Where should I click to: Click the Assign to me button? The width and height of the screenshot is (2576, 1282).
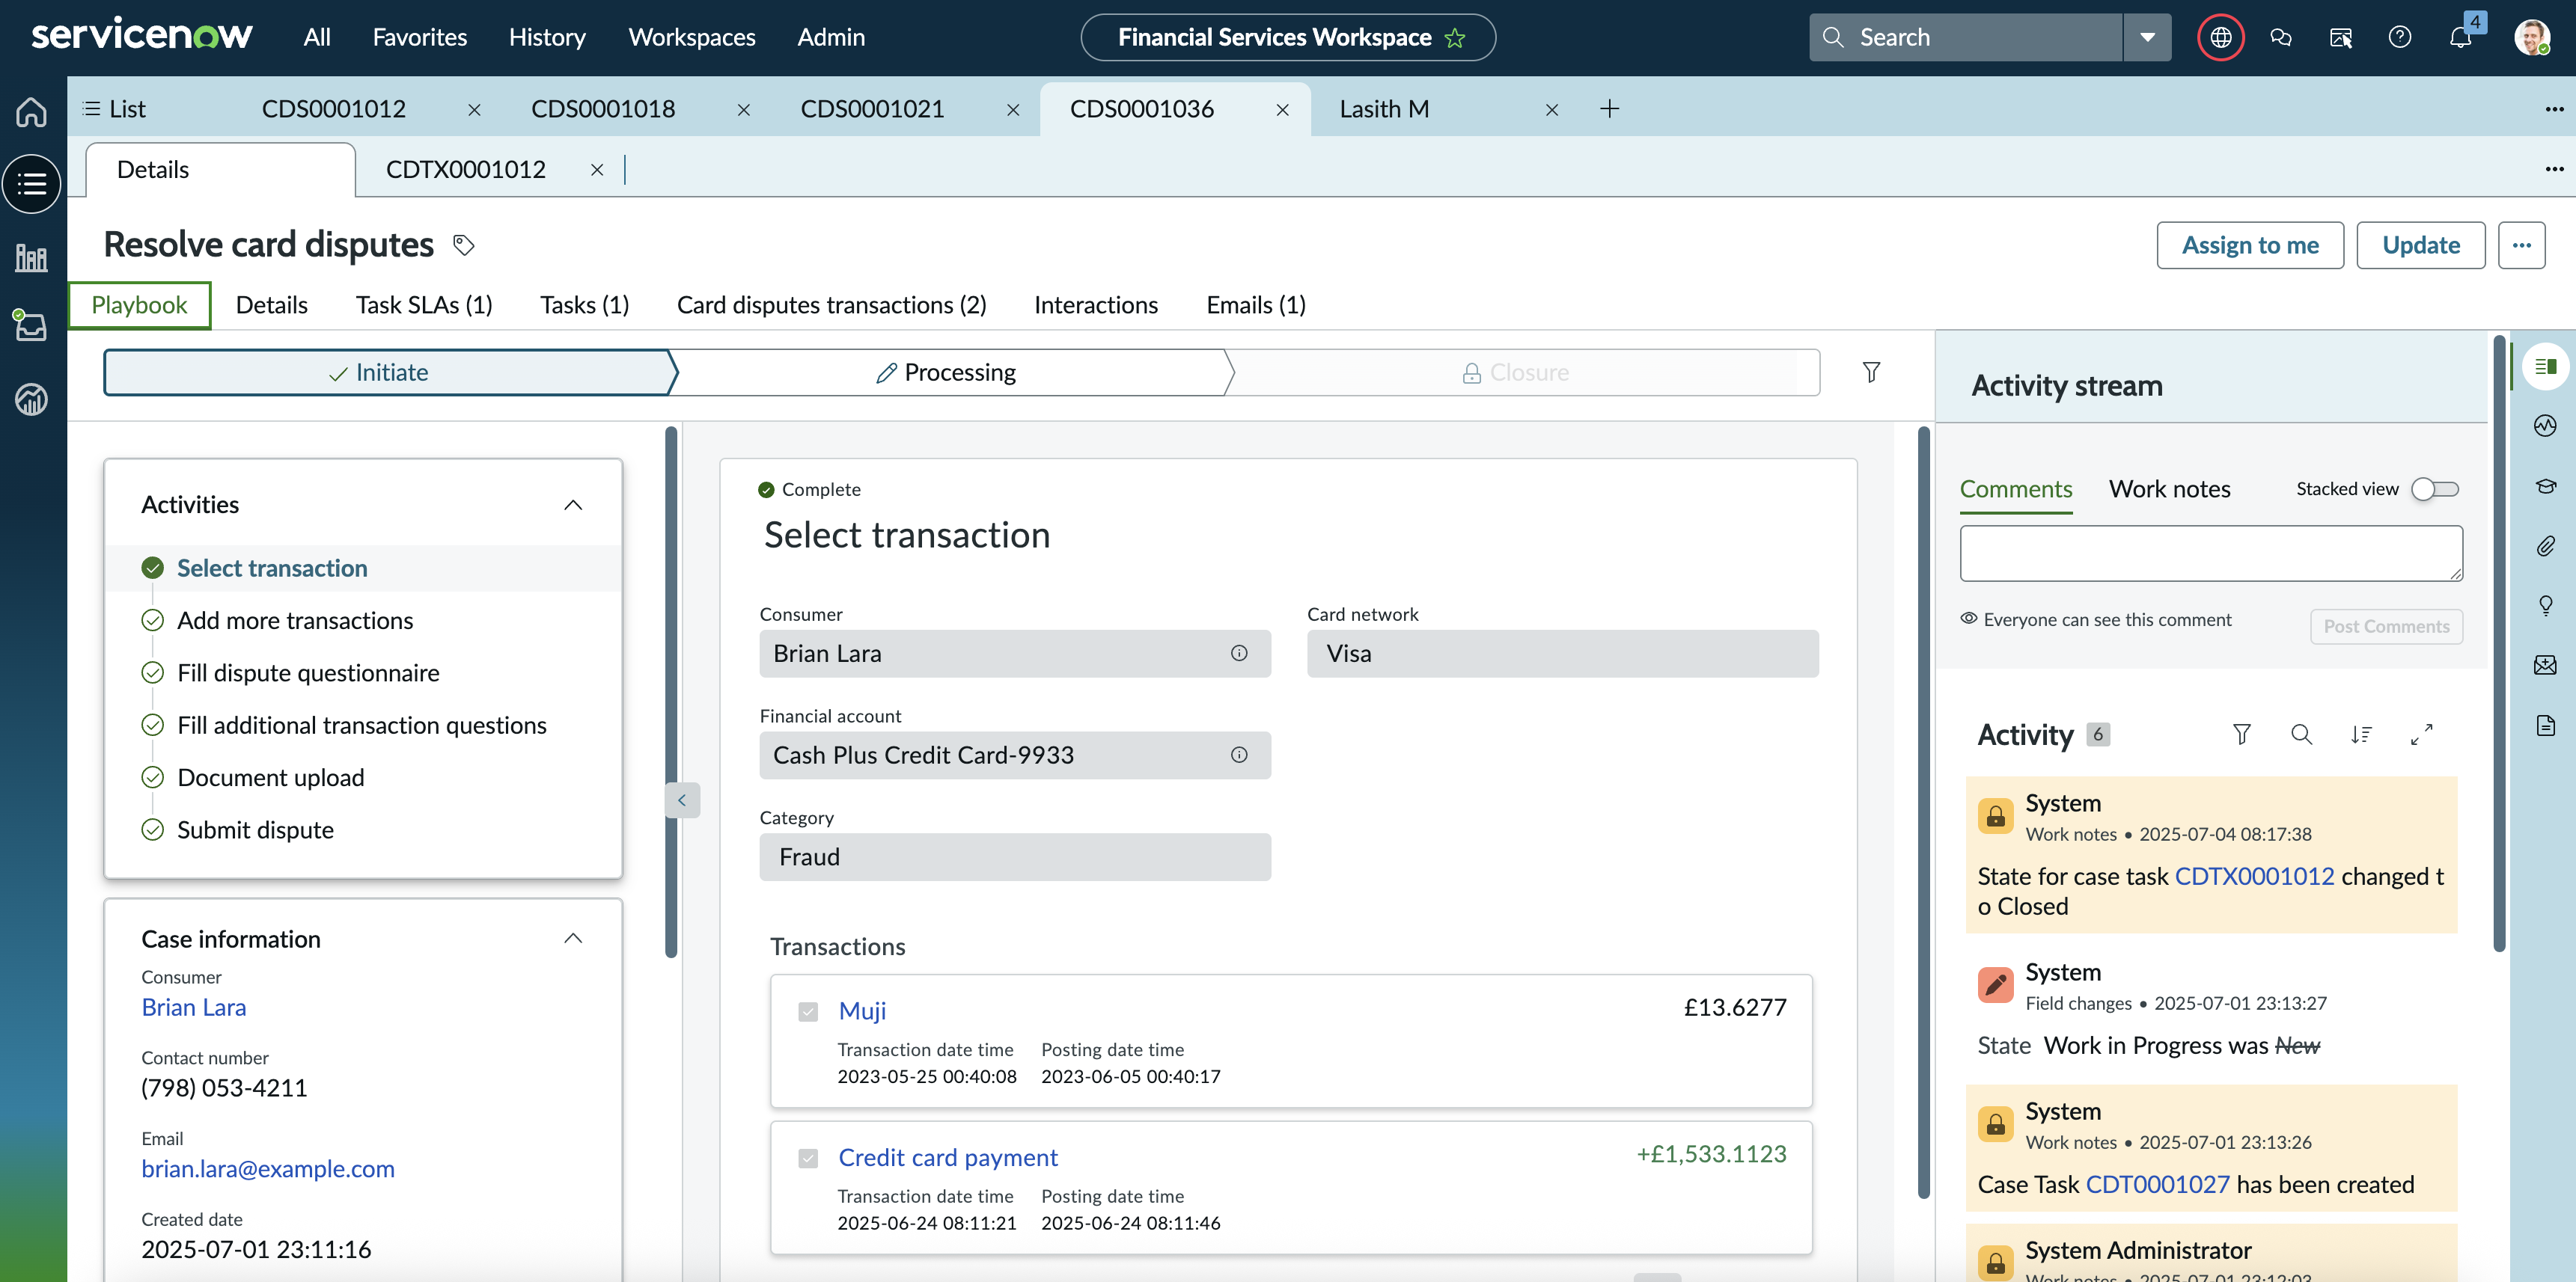[2249, 245]
